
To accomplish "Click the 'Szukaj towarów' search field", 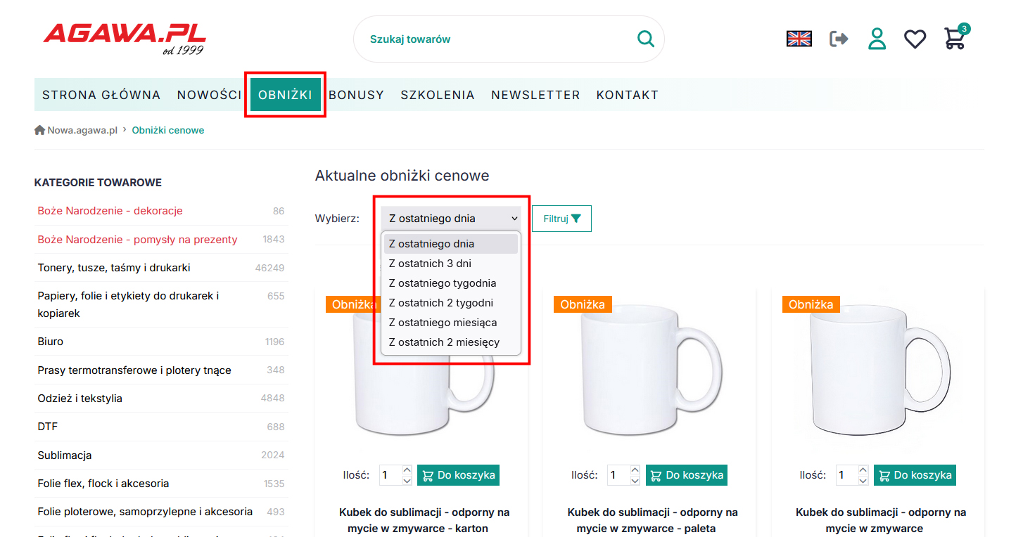I will point(493,39).
